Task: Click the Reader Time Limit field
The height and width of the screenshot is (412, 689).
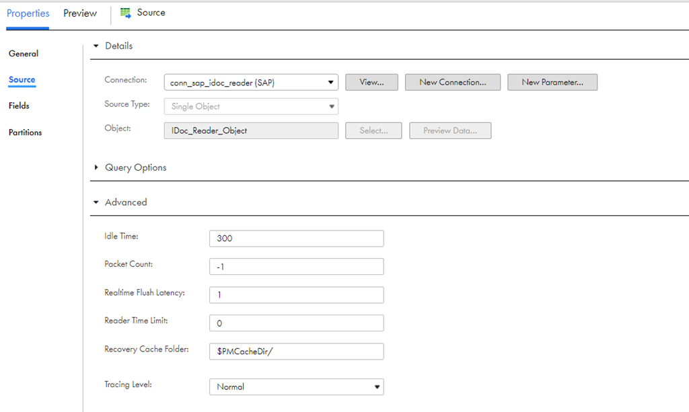Action: click(296, 323)
